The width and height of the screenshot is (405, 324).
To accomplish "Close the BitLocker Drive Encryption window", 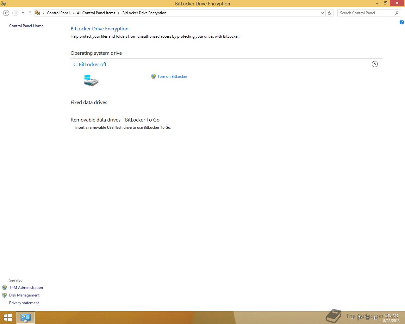I will click(396, 3).
